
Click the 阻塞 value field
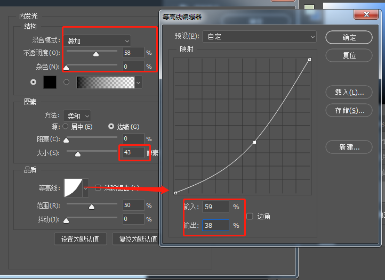click(133, 139)
